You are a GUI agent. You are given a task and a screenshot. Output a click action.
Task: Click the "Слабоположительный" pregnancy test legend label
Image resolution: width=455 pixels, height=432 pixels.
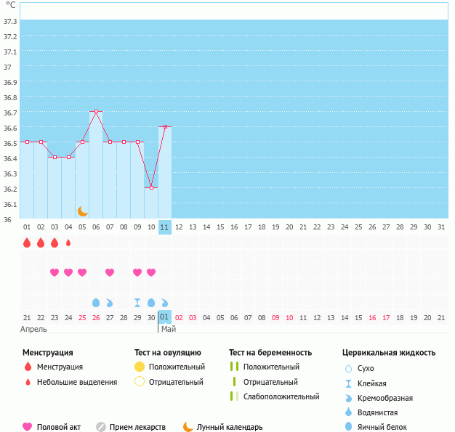281,396
